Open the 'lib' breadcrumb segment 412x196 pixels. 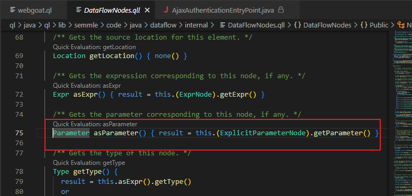click(x=62, y=25)
